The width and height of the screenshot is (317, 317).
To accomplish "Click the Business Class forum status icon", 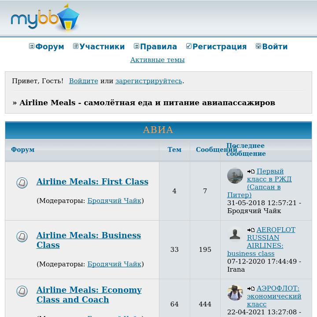I will coord(22,236).
